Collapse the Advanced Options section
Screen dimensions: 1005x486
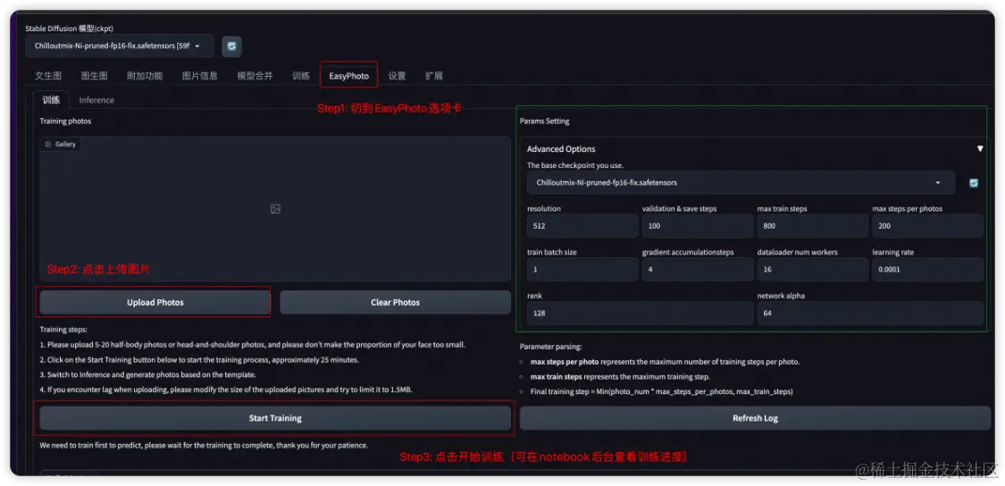(x=979, y=149)
